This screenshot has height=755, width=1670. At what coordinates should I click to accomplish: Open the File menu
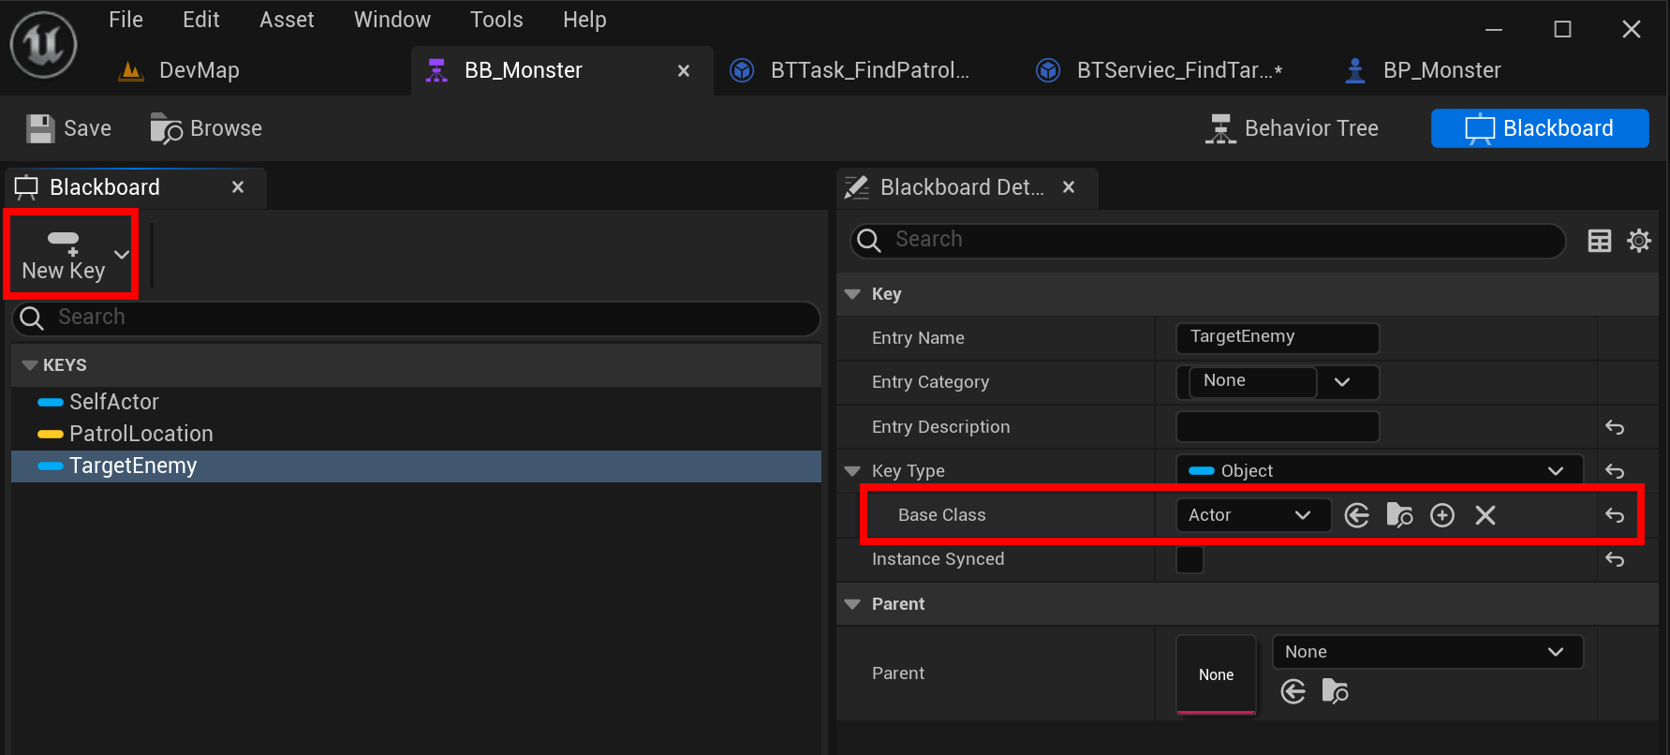coord(126,20)
